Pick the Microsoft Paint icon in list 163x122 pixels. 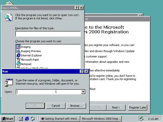(x=18, y=59)
